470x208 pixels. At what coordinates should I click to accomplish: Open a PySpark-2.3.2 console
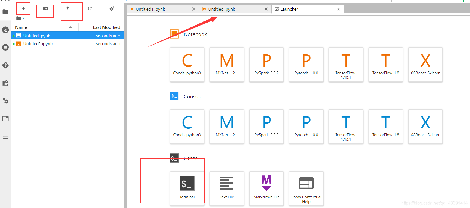coord(267,127)
